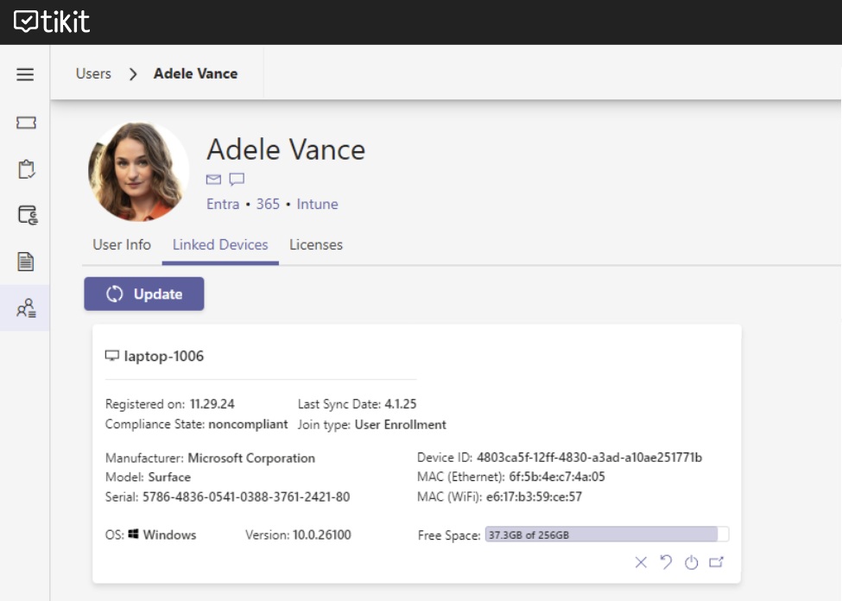Click the breadcrumb chevron separator after Users
Viewport: 842px width, 601px height.
(x=133, y=74)
